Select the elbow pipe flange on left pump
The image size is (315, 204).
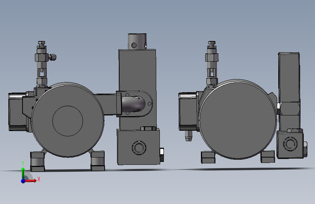[134, 103]
